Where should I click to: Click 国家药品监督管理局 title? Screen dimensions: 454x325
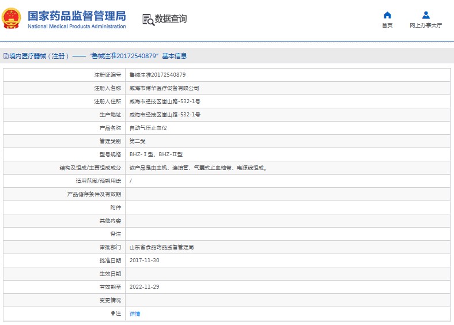77,16
